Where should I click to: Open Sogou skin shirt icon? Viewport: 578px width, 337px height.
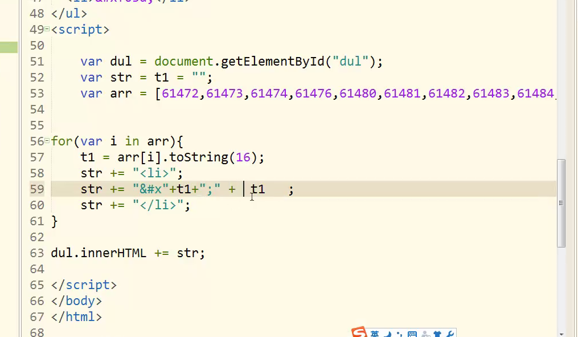click(437, 334)
